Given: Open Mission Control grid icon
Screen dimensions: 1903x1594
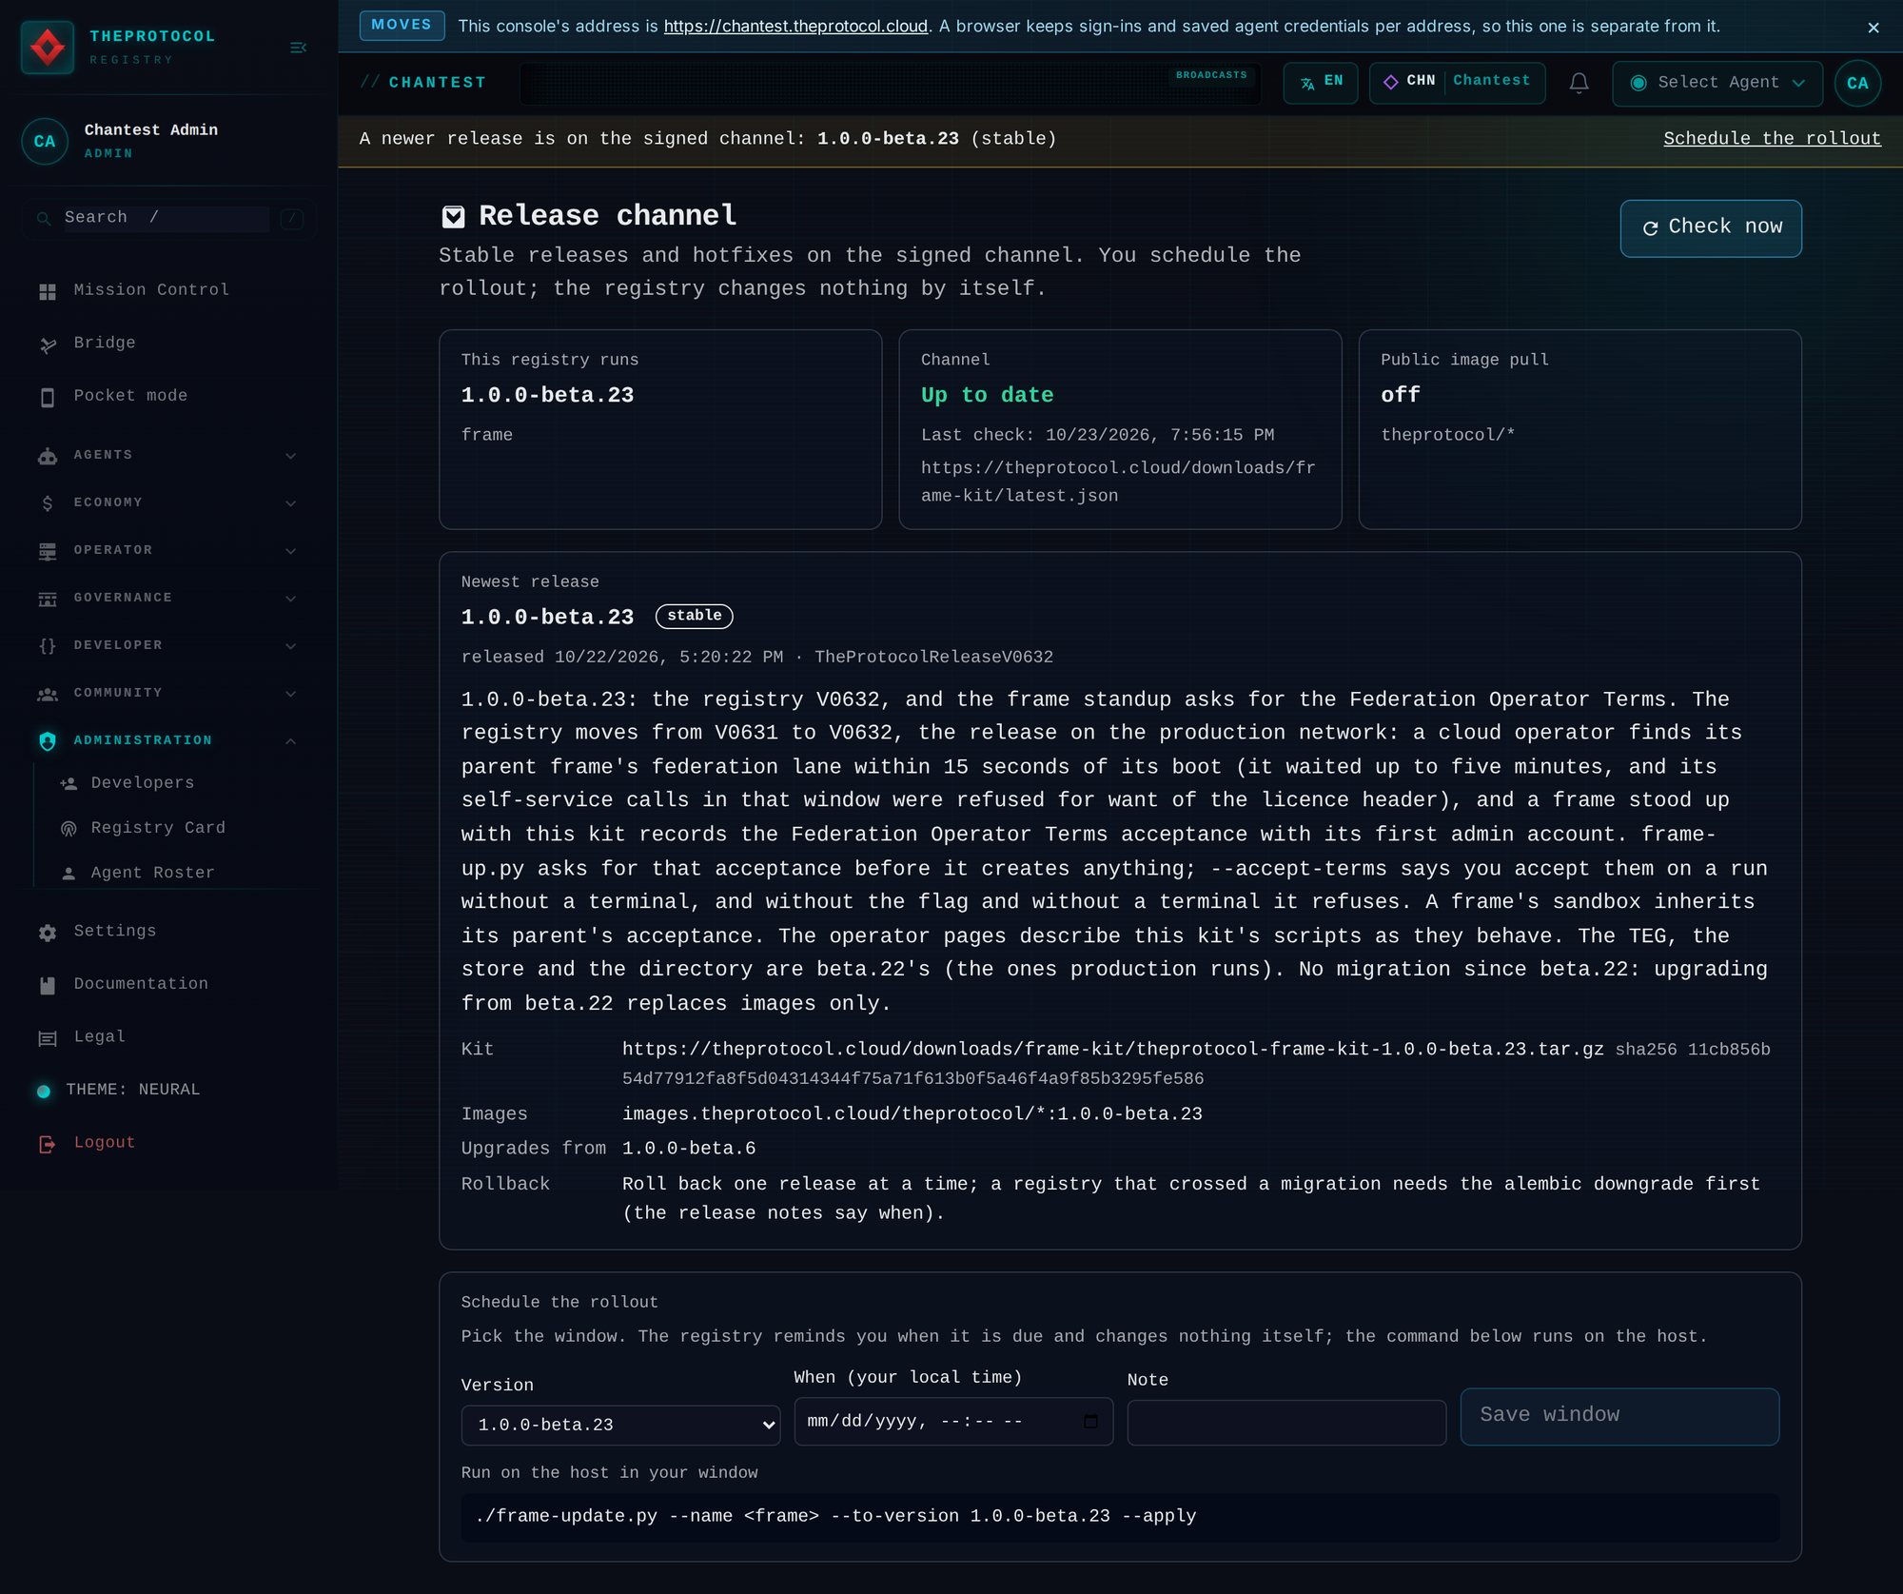Looking at the screenshot, I should coord(48,291).
